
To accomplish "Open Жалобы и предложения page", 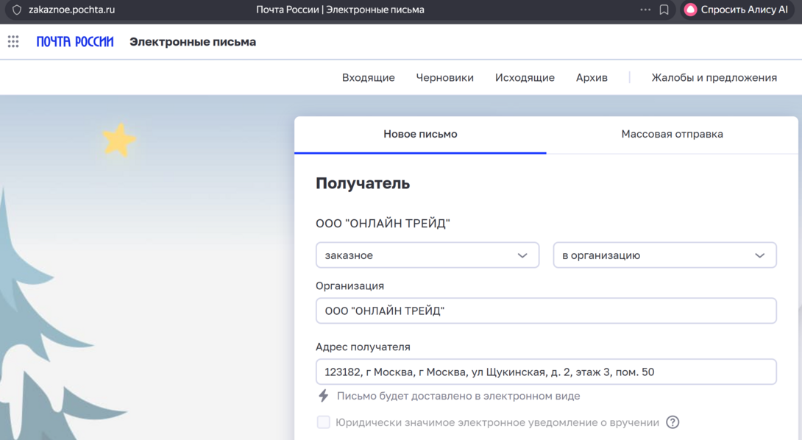I will click(714, 77).
